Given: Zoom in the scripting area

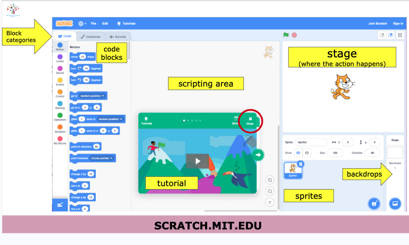Looking at the screenshot, I should click(270, 180).
